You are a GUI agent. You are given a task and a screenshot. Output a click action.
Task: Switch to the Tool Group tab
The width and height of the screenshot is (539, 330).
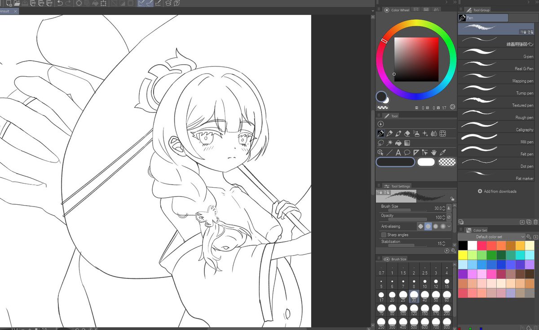point(478,10)
